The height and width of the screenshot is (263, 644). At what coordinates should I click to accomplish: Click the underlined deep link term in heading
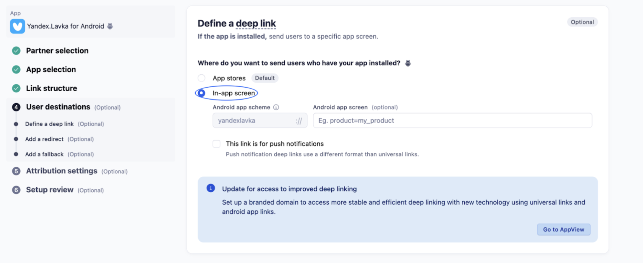pos(255,24)
